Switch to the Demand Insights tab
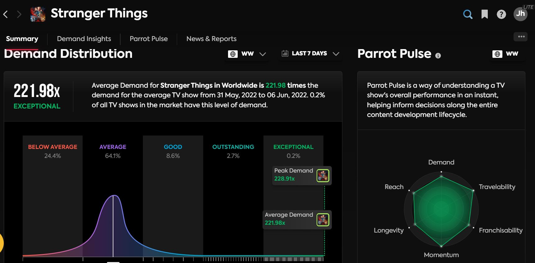Screen dimensions: 535x263 click(x=84, y=39)
